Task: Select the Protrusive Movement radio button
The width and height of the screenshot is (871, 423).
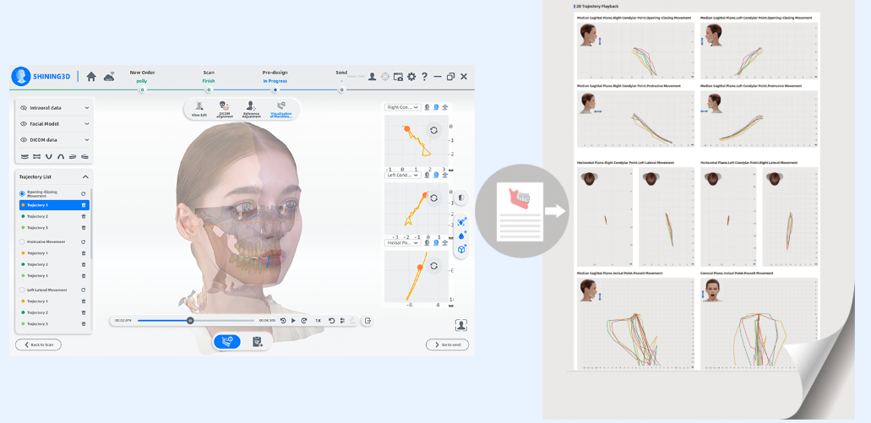Action: [x=22, y=241]
